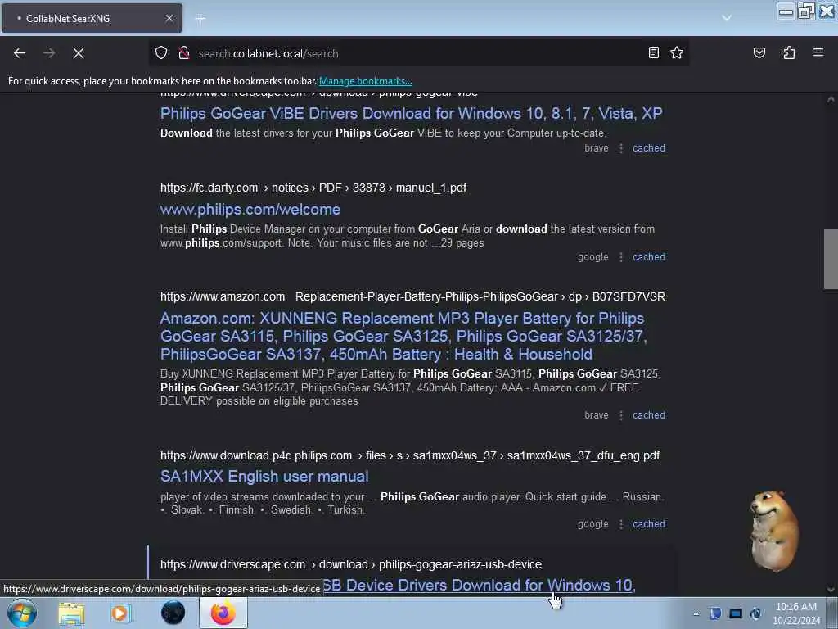The width and height of the screenshot is (838, 629).
Task: Bookmark this page with star icon
Action: pos(677,52)
